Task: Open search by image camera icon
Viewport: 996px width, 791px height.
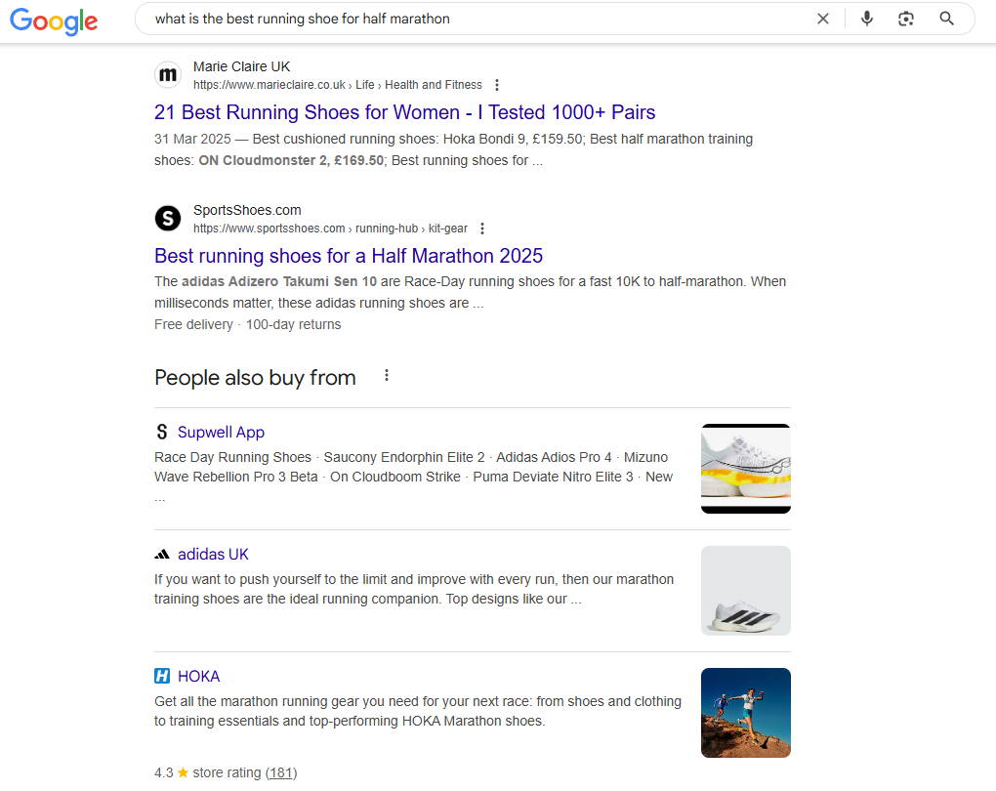Action: tap(906, 20)
